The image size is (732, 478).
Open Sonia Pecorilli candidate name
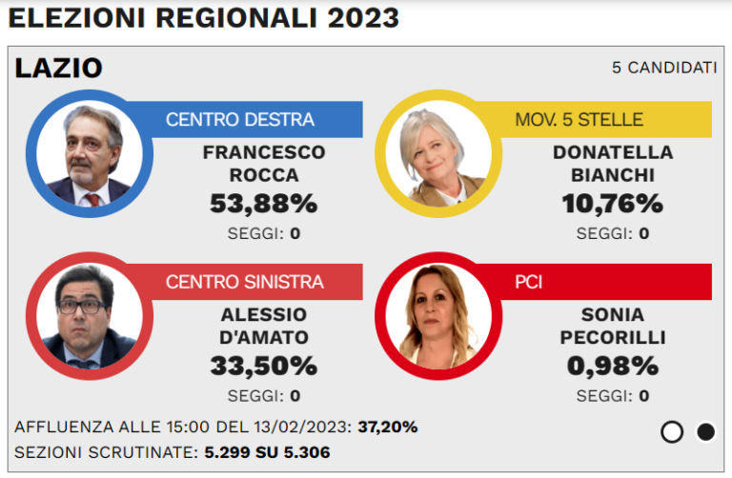coord(613,326)
